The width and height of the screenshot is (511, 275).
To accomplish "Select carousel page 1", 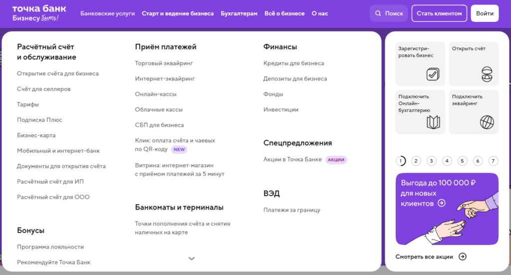I will tap(401, 161).
